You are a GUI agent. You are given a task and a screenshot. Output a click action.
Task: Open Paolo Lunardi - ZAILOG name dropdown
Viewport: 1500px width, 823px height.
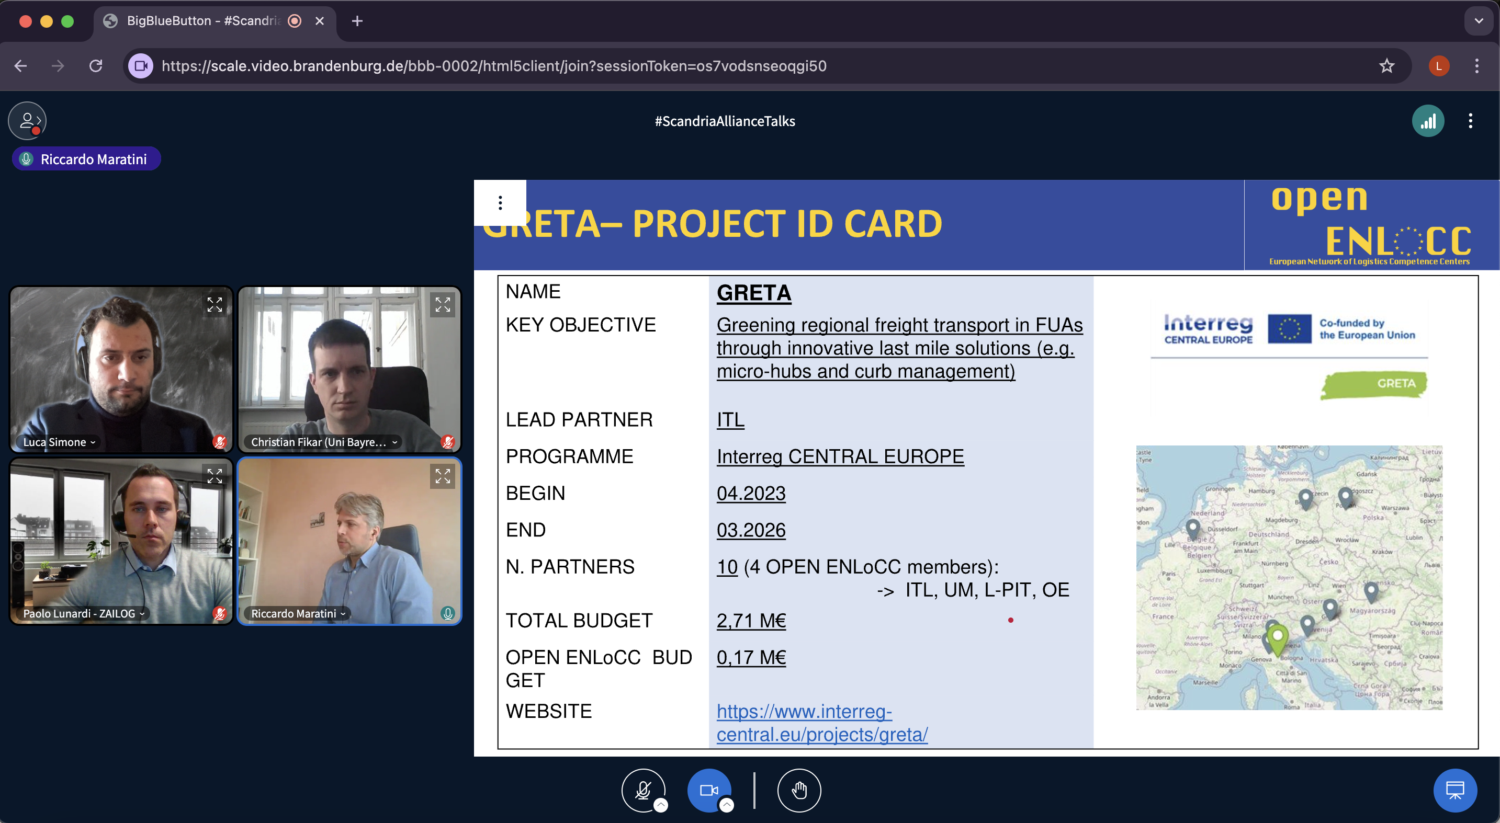(x=84, y=613)
